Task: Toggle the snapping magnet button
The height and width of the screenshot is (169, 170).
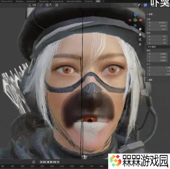Action: point(47,5)
